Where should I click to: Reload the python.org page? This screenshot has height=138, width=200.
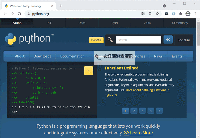[20, 14]
